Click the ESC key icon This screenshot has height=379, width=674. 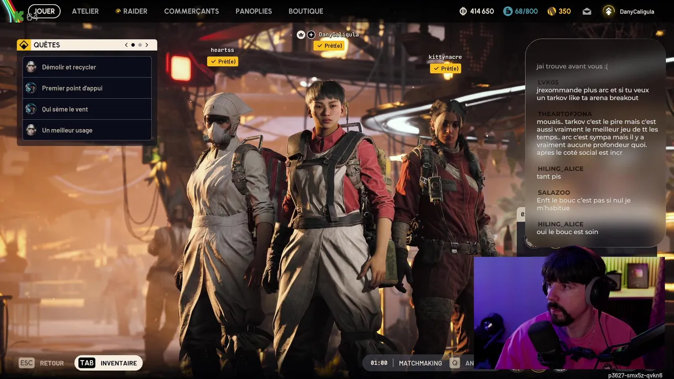(x=26, y=363)
